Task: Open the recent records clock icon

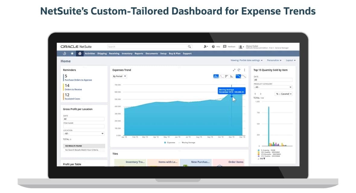Action: (65, 54)
